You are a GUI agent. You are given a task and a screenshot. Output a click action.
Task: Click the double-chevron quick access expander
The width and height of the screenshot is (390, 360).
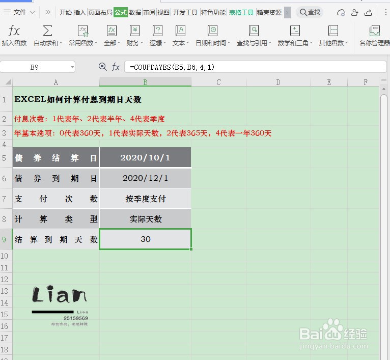[48, 12]
